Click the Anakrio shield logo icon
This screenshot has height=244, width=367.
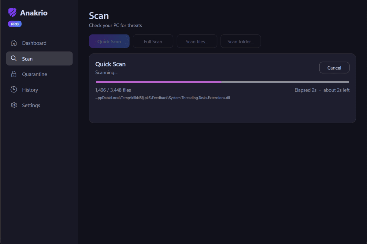(13, 13)
